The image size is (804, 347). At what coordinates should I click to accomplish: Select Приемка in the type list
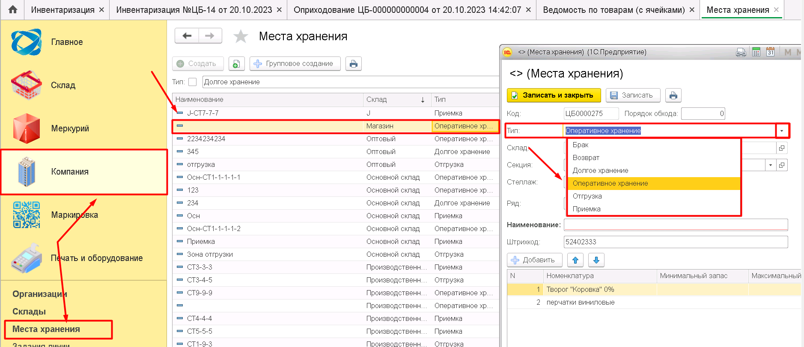click(654, 209)
